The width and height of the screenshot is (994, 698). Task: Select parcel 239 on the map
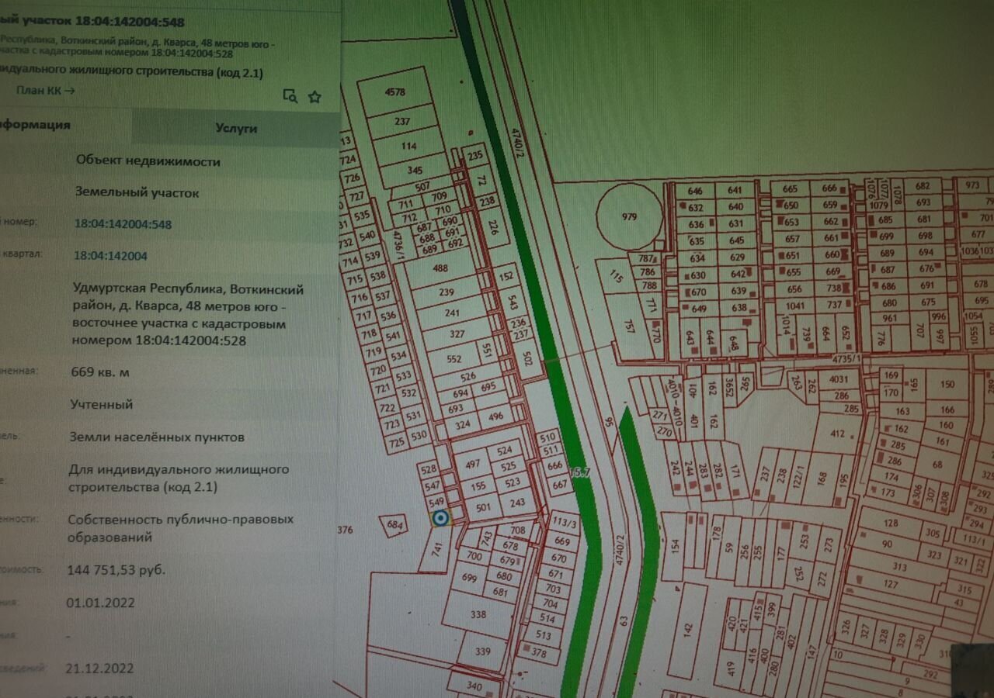click(x=447, y=292)
